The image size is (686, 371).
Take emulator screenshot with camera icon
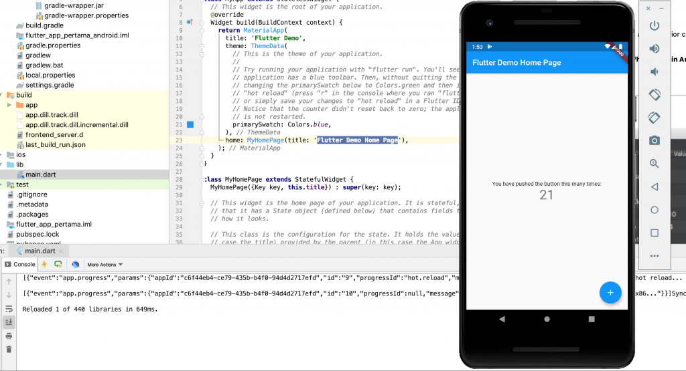pyautogui.click(x=655, y=140)
